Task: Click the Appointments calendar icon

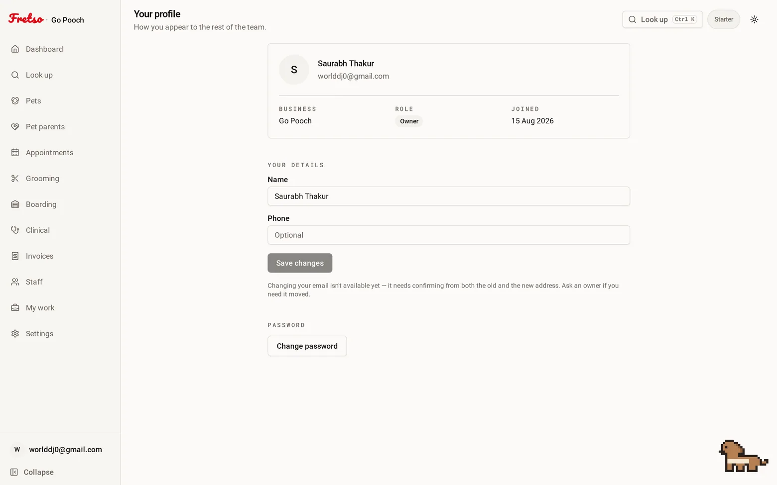Action: tap(15, 152)
